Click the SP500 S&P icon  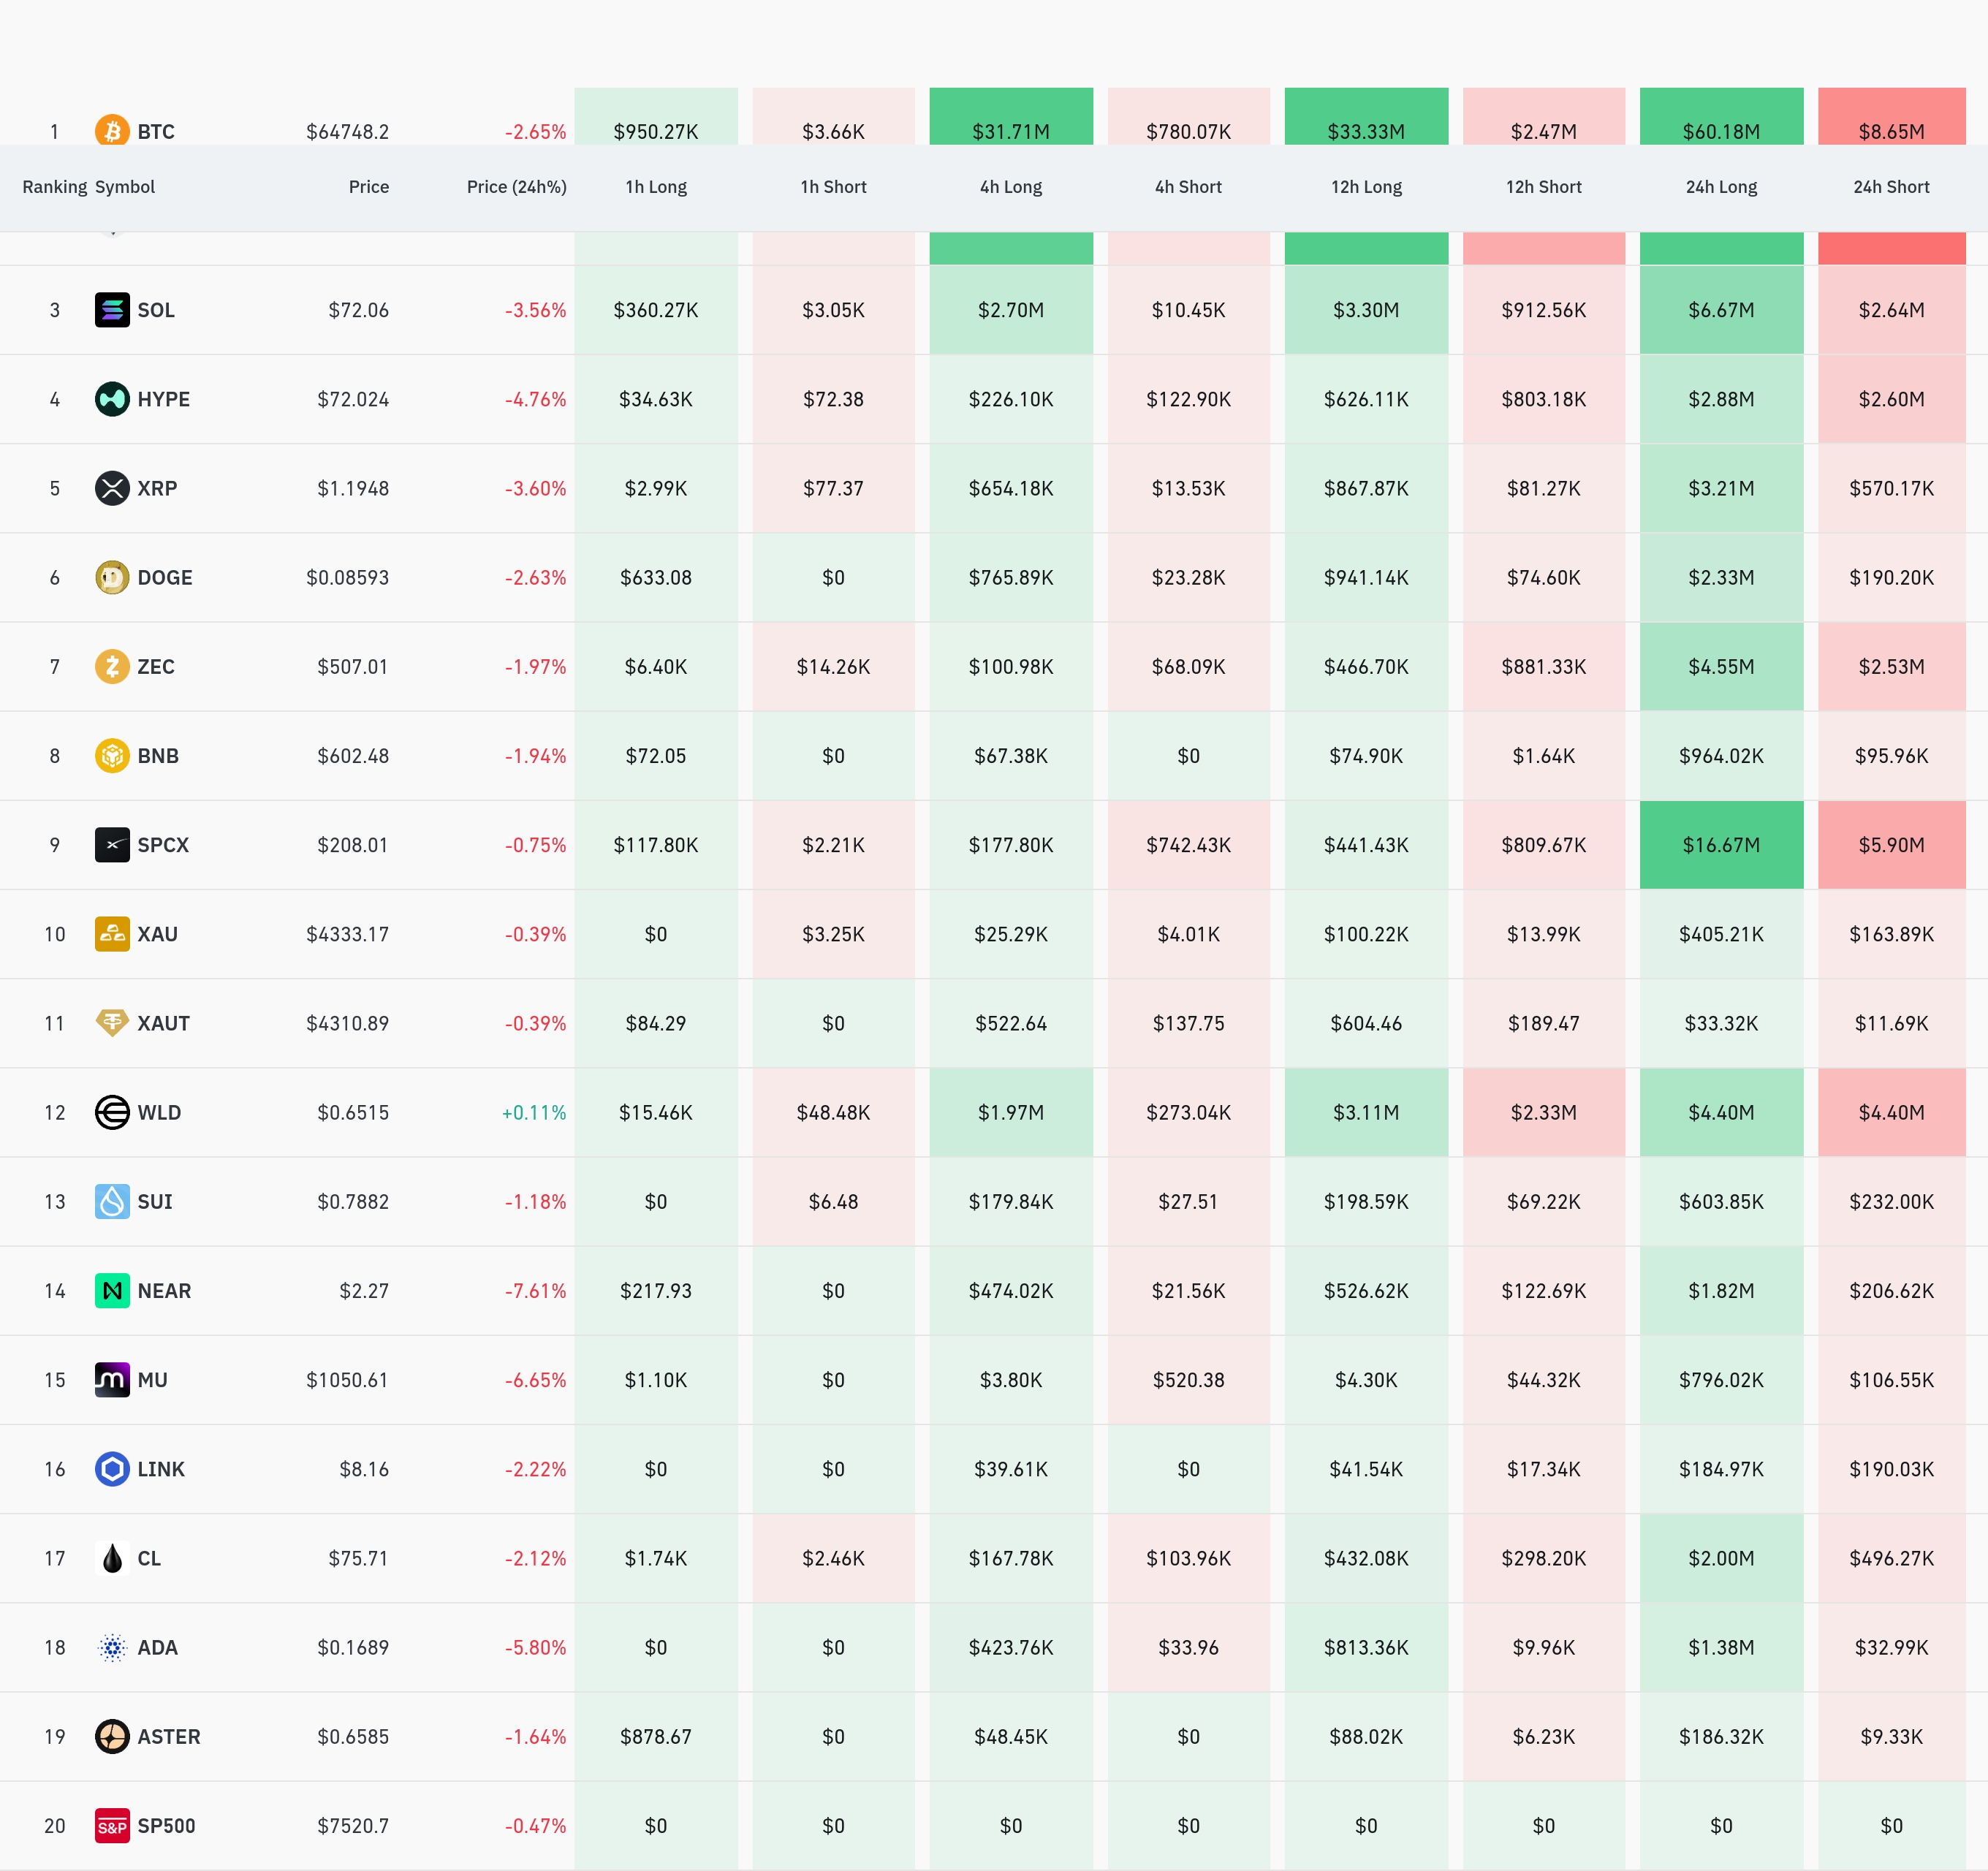coord(112,1826)
